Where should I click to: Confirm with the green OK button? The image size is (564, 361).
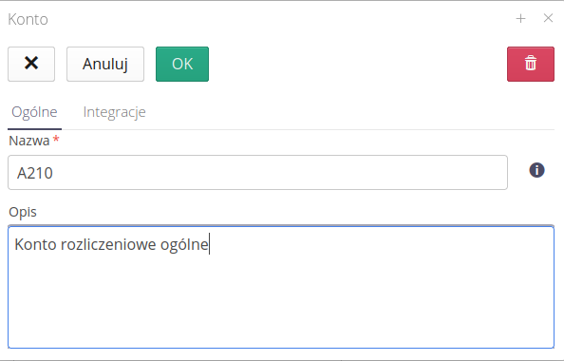tap(182, 64)
